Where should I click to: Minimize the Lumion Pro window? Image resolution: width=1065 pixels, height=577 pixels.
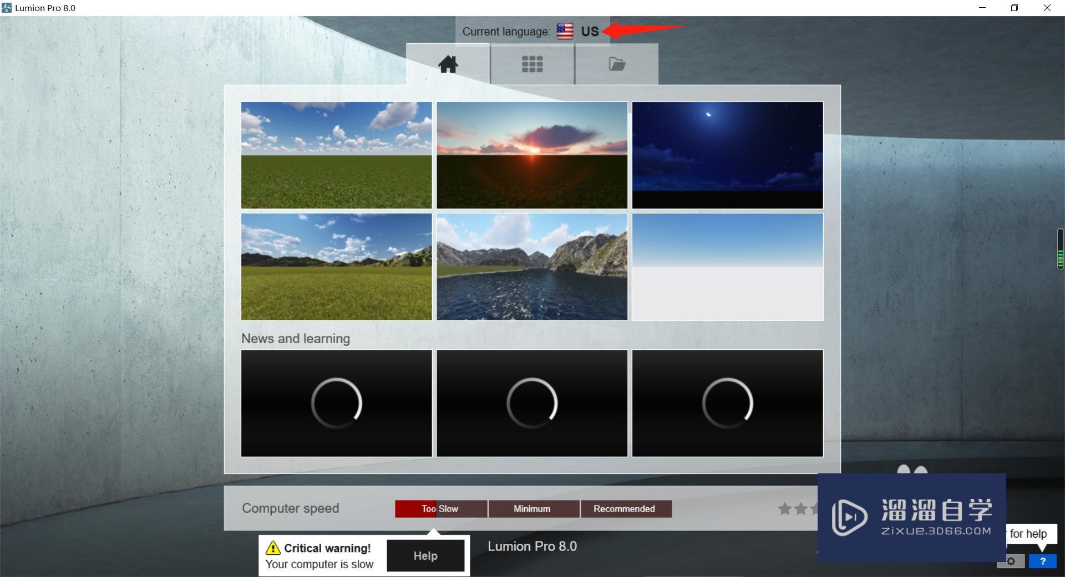pyautogui.click(x=982, y=8)
